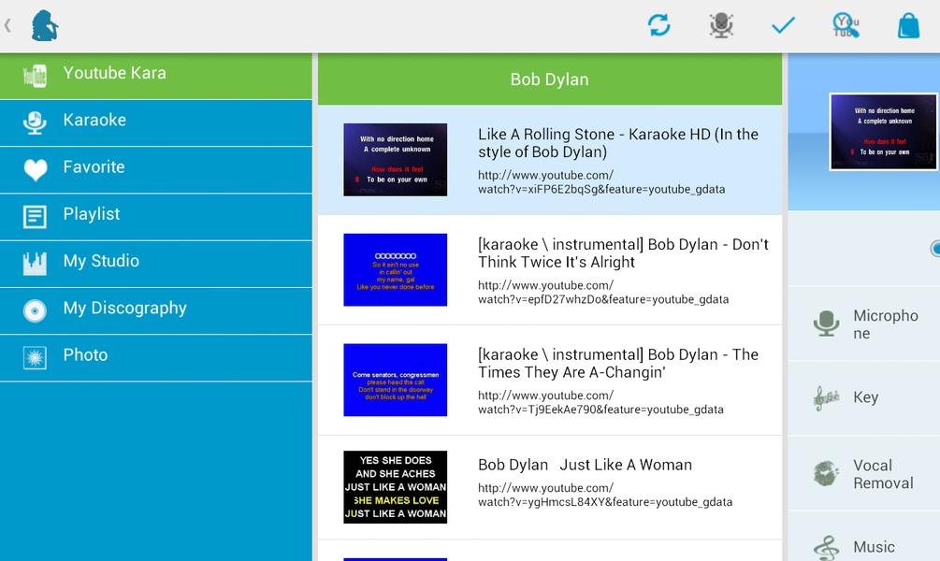Image resolution: width=940 pixels, height=561 pixels.
Task: Select the Music option label
Action: [x=874, y=547]
